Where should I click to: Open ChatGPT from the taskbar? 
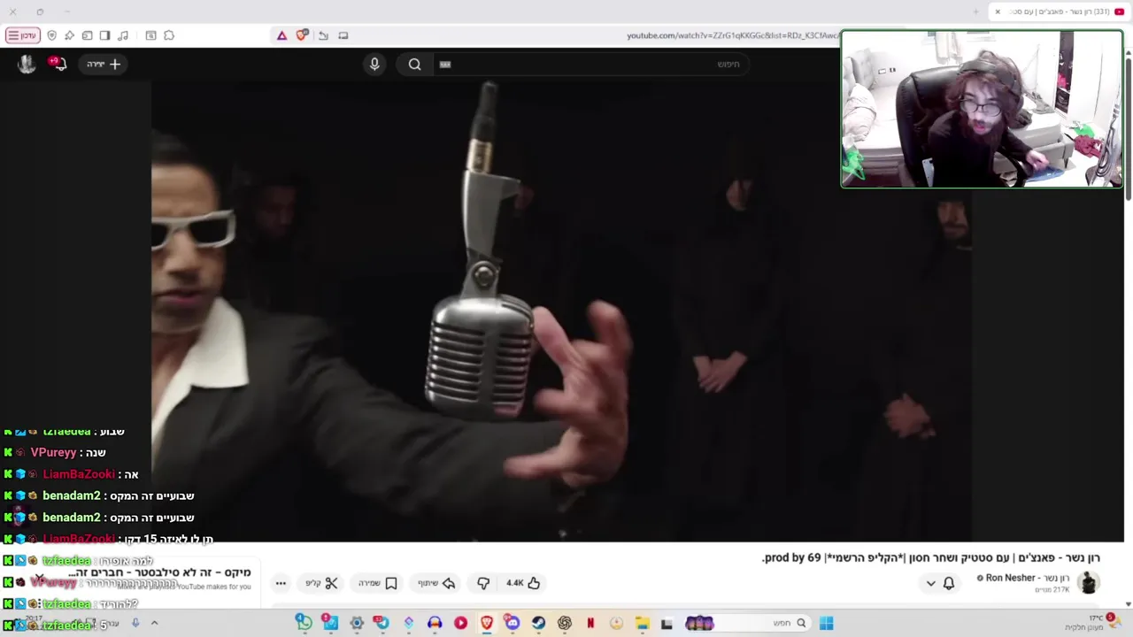(565, 623)
